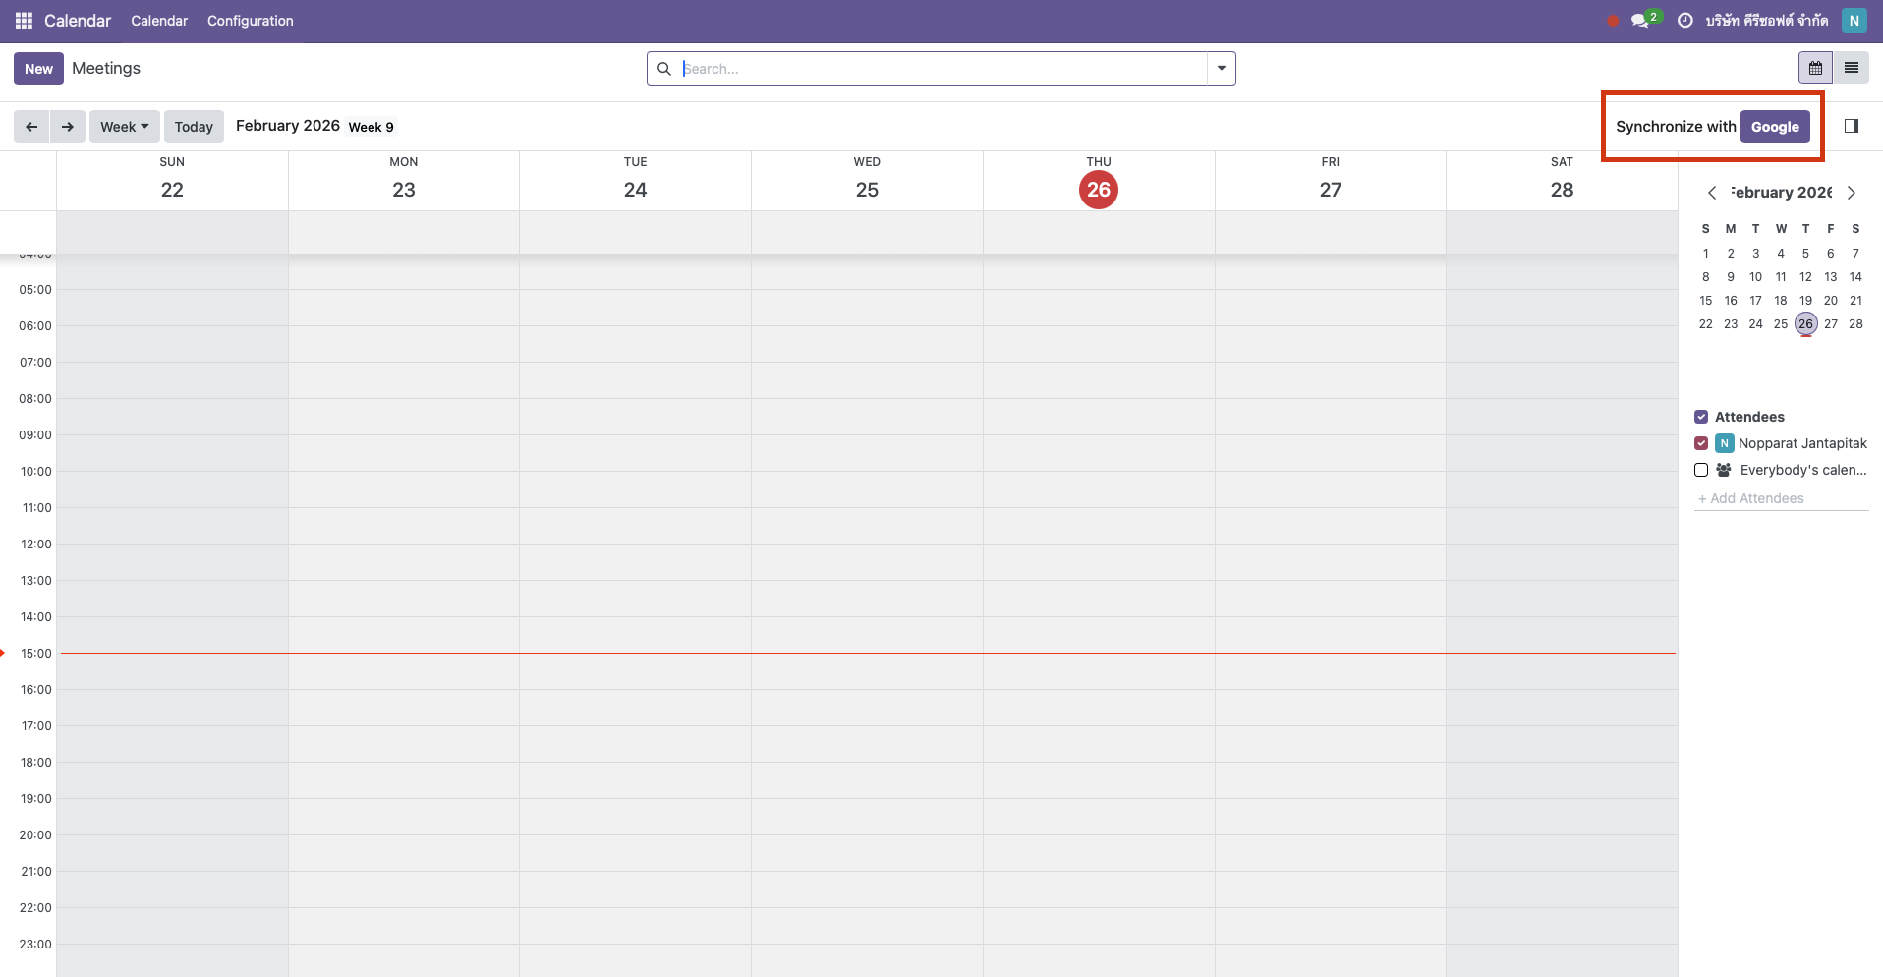The image size is (1883, 977).
Task: Click the New meeting button
Action: click(38, 69)
